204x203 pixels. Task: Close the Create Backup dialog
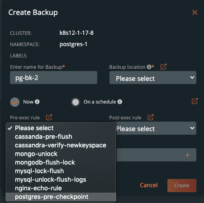tap(195, 12)
